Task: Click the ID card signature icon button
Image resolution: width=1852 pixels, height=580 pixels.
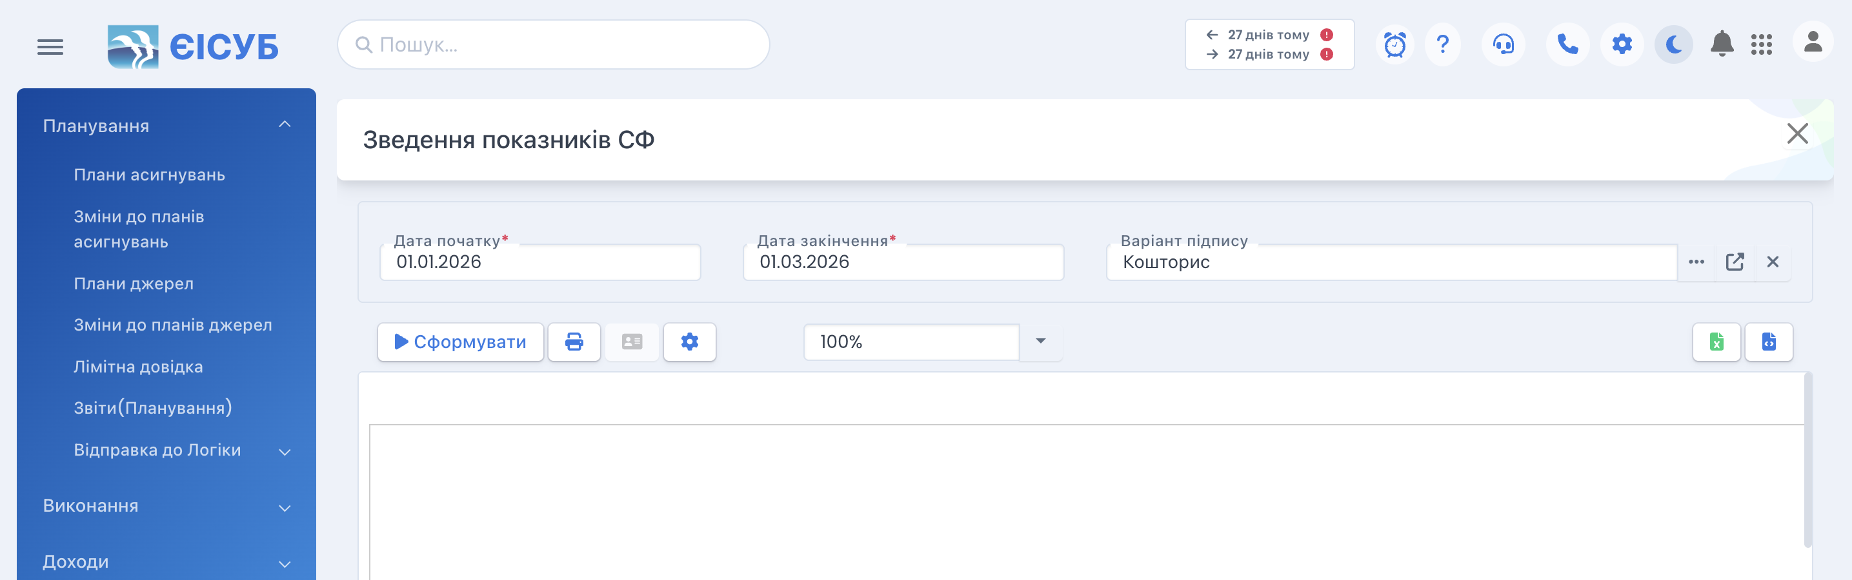Action: click(x=632, y=342)
